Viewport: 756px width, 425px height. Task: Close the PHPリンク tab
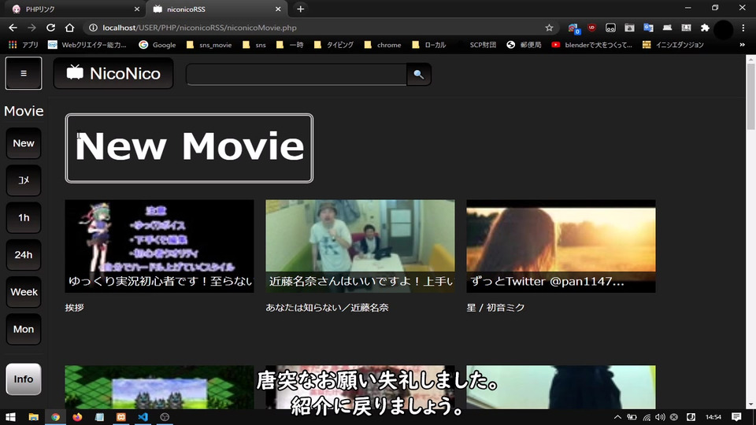click(136, 9)
